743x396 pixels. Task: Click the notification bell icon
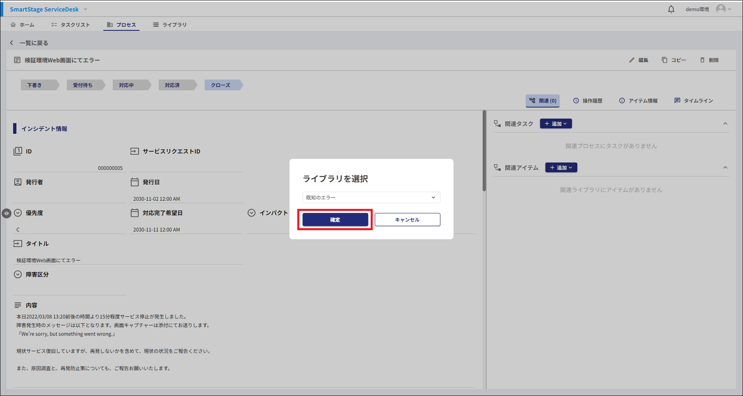click(671, 9)
